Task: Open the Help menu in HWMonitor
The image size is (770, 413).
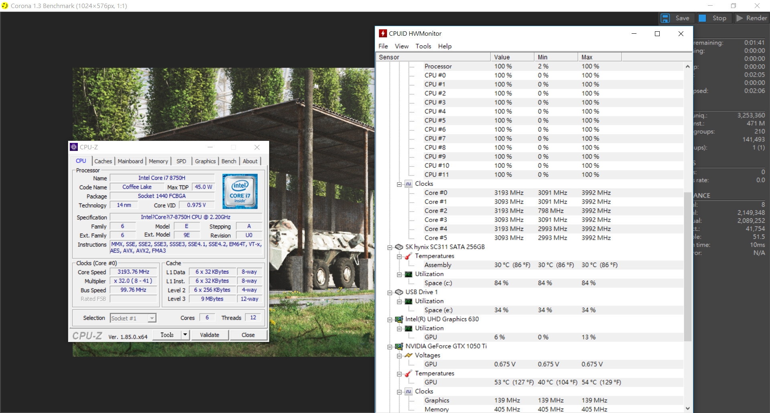Action: [x=445, y=46]
